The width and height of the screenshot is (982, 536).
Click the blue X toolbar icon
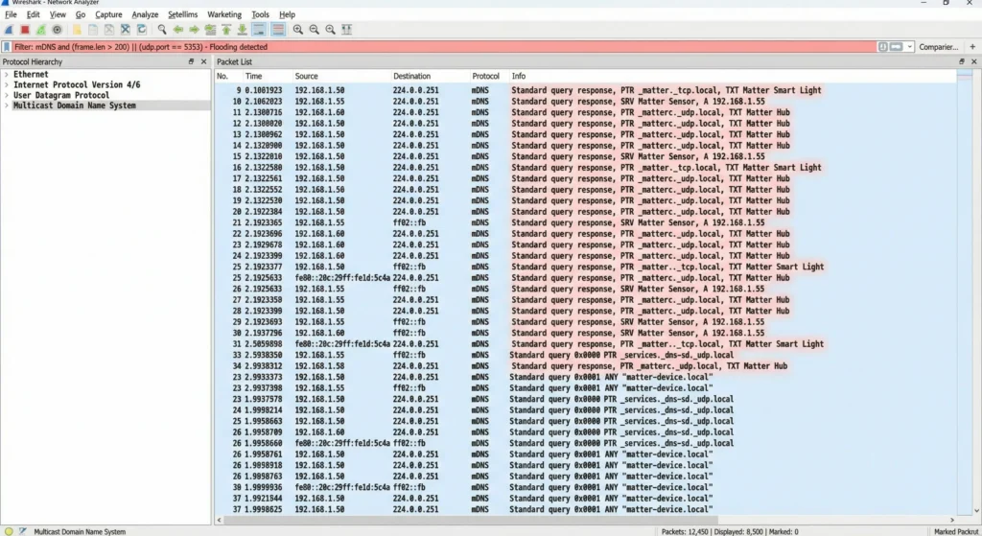coord(126,30)
